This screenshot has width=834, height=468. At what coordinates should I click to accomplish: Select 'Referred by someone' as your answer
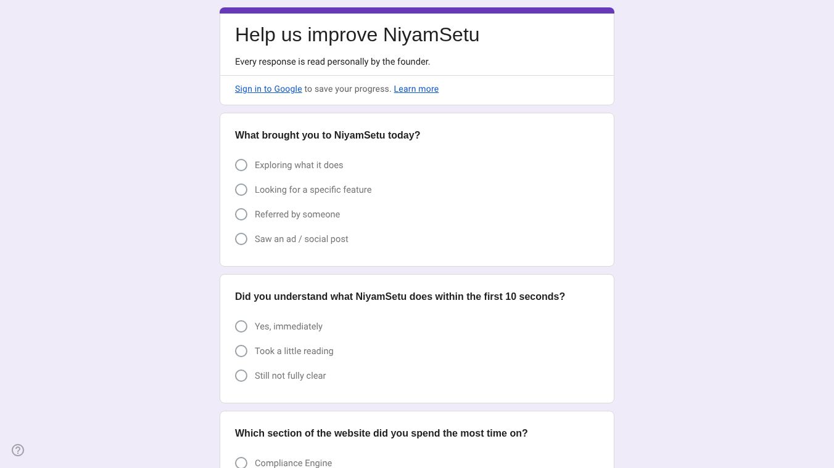pyautogui.click(x=241, y=214)
